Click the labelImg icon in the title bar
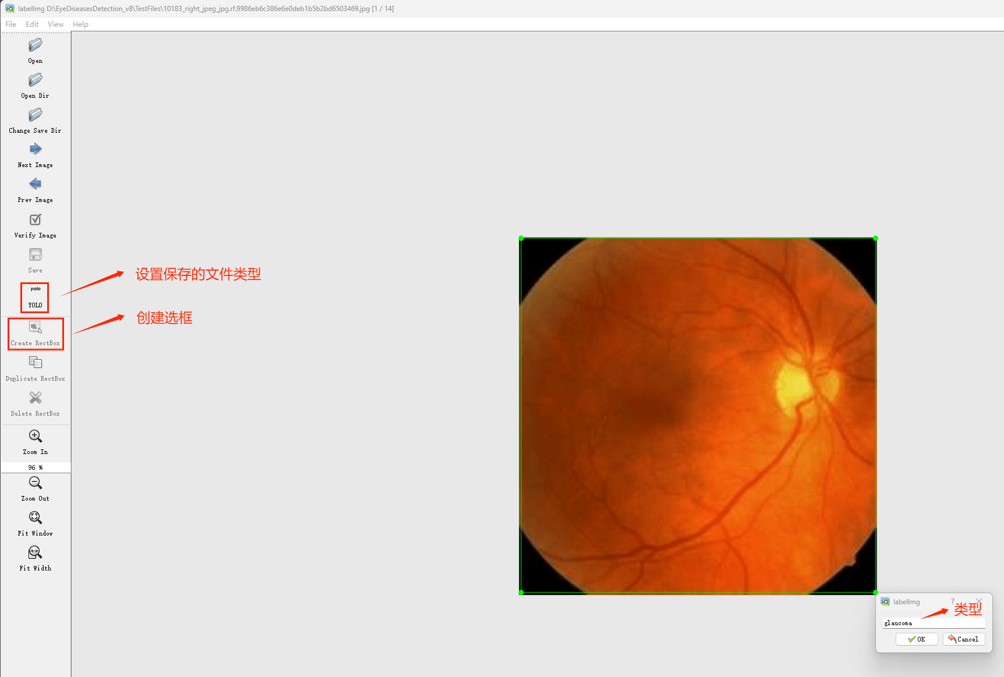The width and height of the screenshot is (1004, 677). coord(10,8)
